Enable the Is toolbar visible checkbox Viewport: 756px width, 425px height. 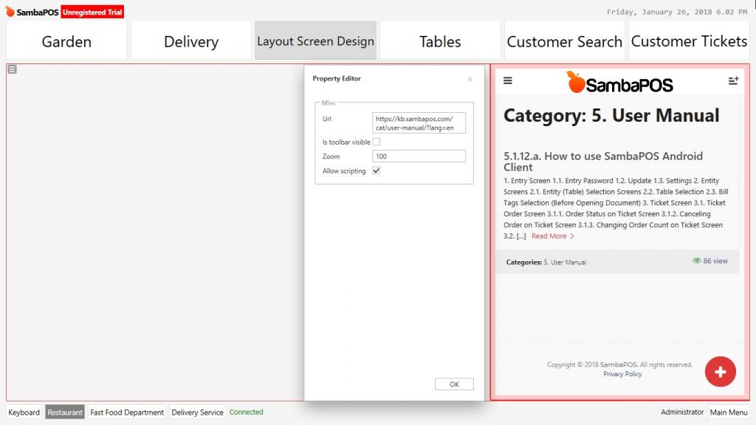coord(377,142)
